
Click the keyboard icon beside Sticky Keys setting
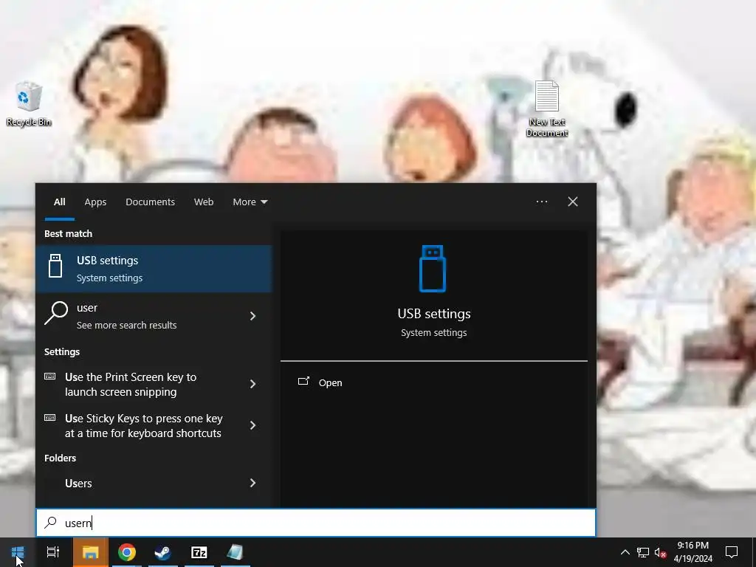tap(50, 418)
